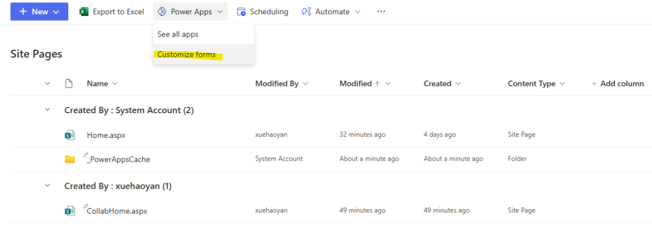
Task: Collapse the Created By System Account group
Action: pos(47,110)
